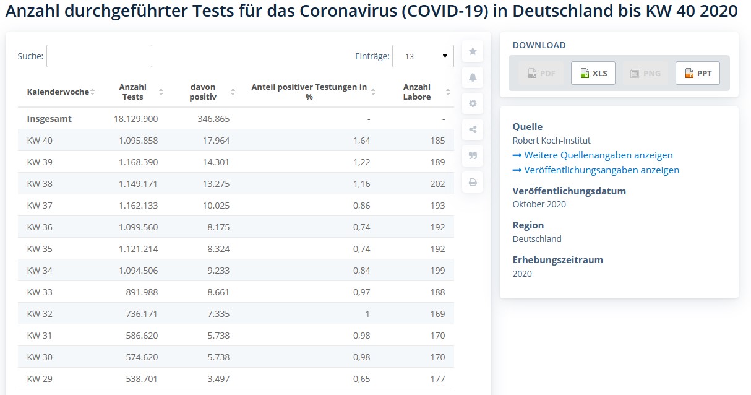Sort table by Kalenderwoche column
The height and width of the screenshot is (395, 751).
click(61, 92)
